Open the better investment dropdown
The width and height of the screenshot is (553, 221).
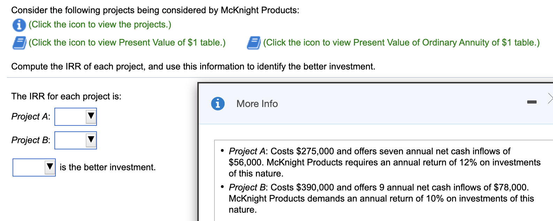click(34, 167)
